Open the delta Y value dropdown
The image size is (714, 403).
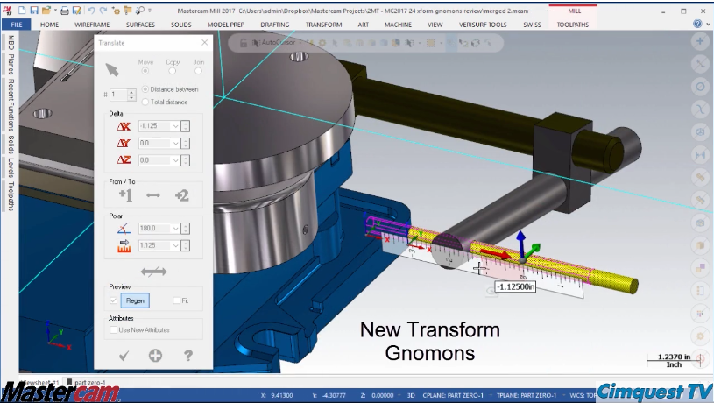pos(175,143)
